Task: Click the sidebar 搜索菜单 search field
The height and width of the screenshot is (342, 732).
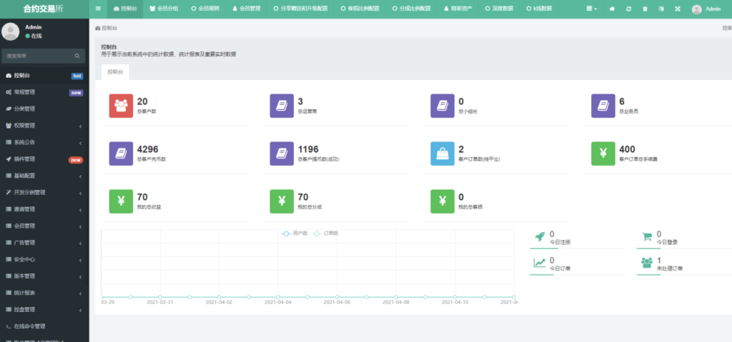Action: point(39,56)
